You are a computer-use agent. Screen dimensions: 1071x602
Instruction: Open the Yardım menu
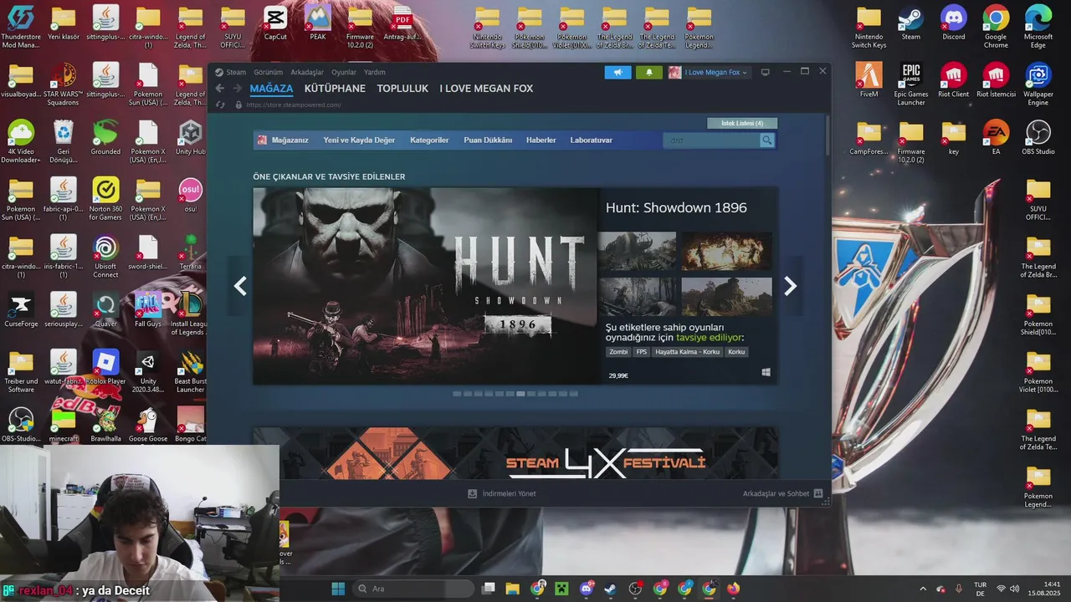tap(375, 73)
